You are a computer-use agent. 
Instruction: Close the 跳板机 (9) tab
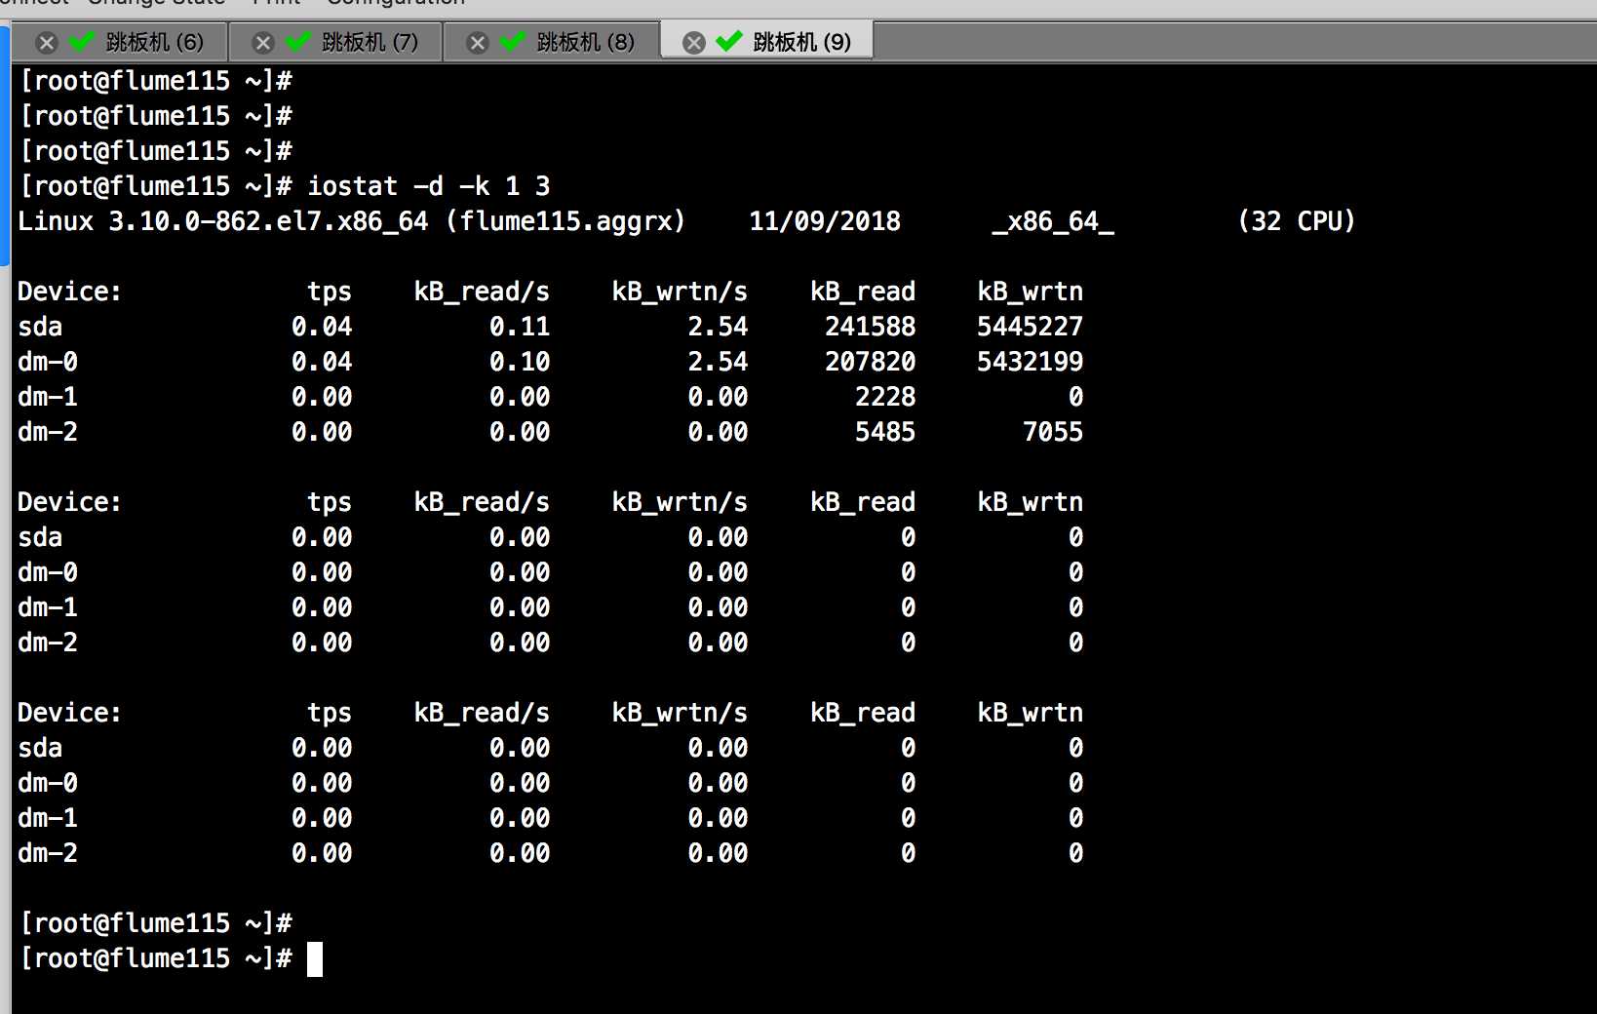tap(693, 43)
